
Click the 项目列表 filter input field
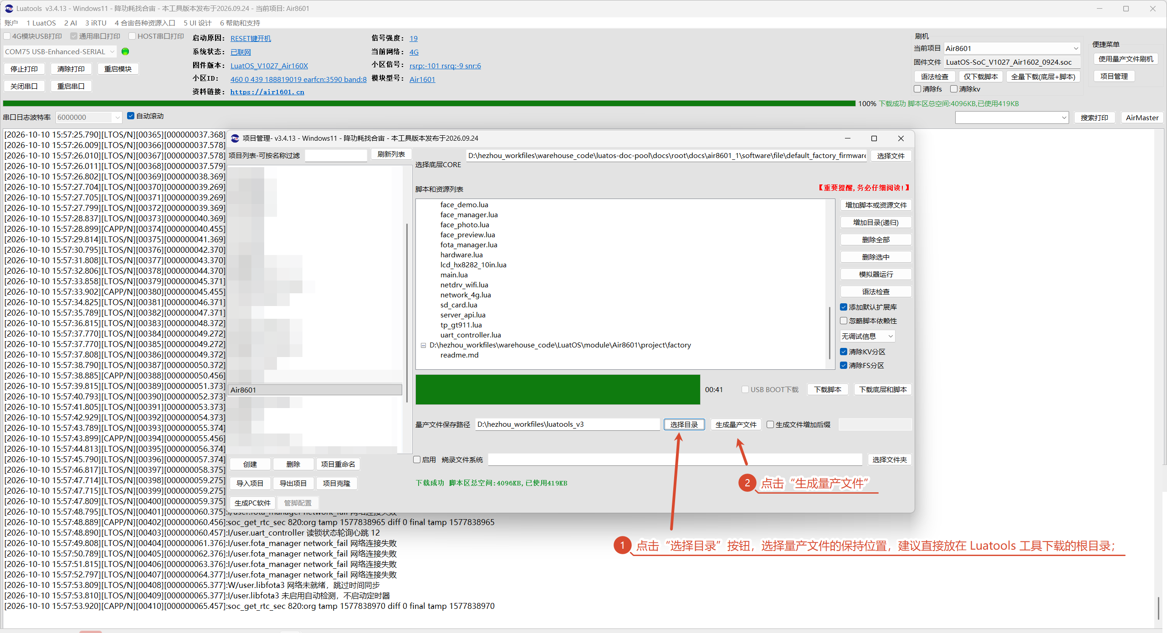336,155
